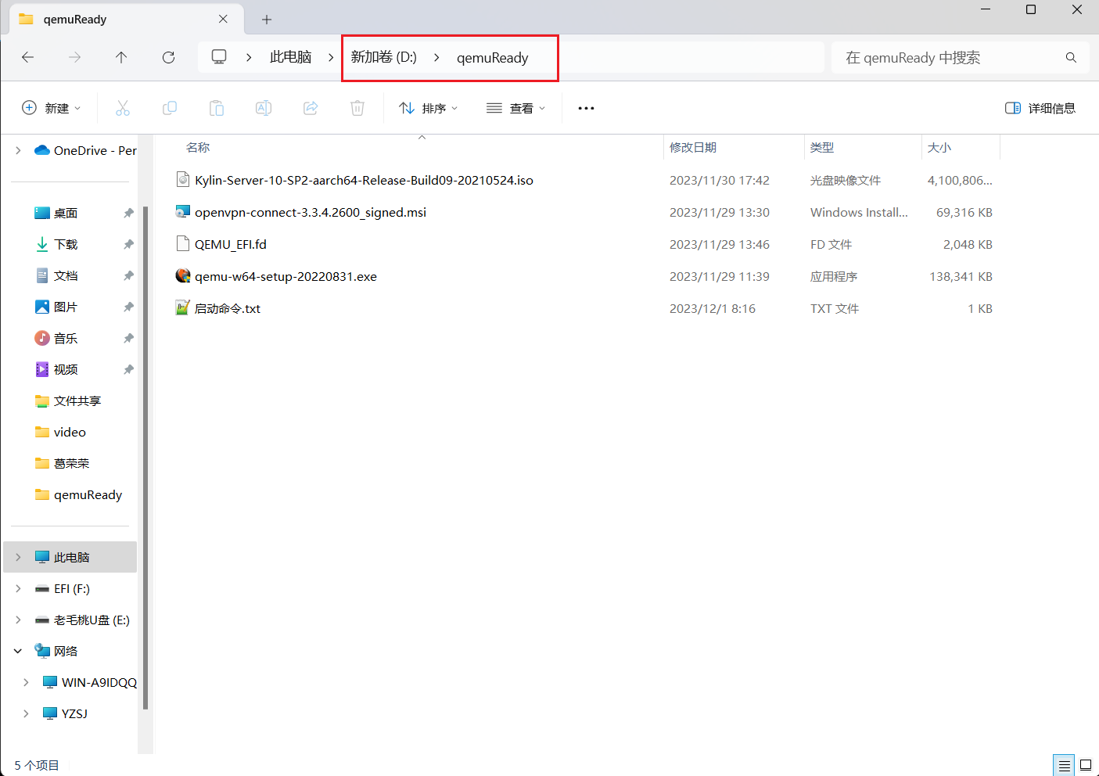Click the Copy icon in toolbar
1099x776 pixels.
[x=170, y=108]
